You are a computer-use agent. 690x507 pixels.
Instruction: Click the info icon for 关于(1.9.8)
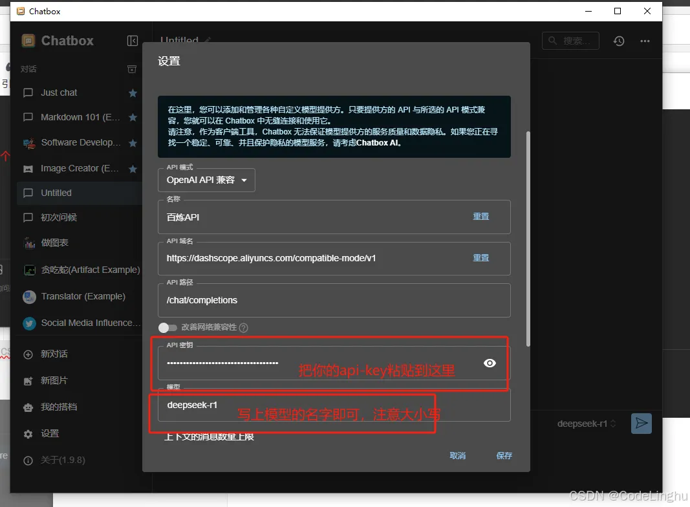tap(28, 460)
